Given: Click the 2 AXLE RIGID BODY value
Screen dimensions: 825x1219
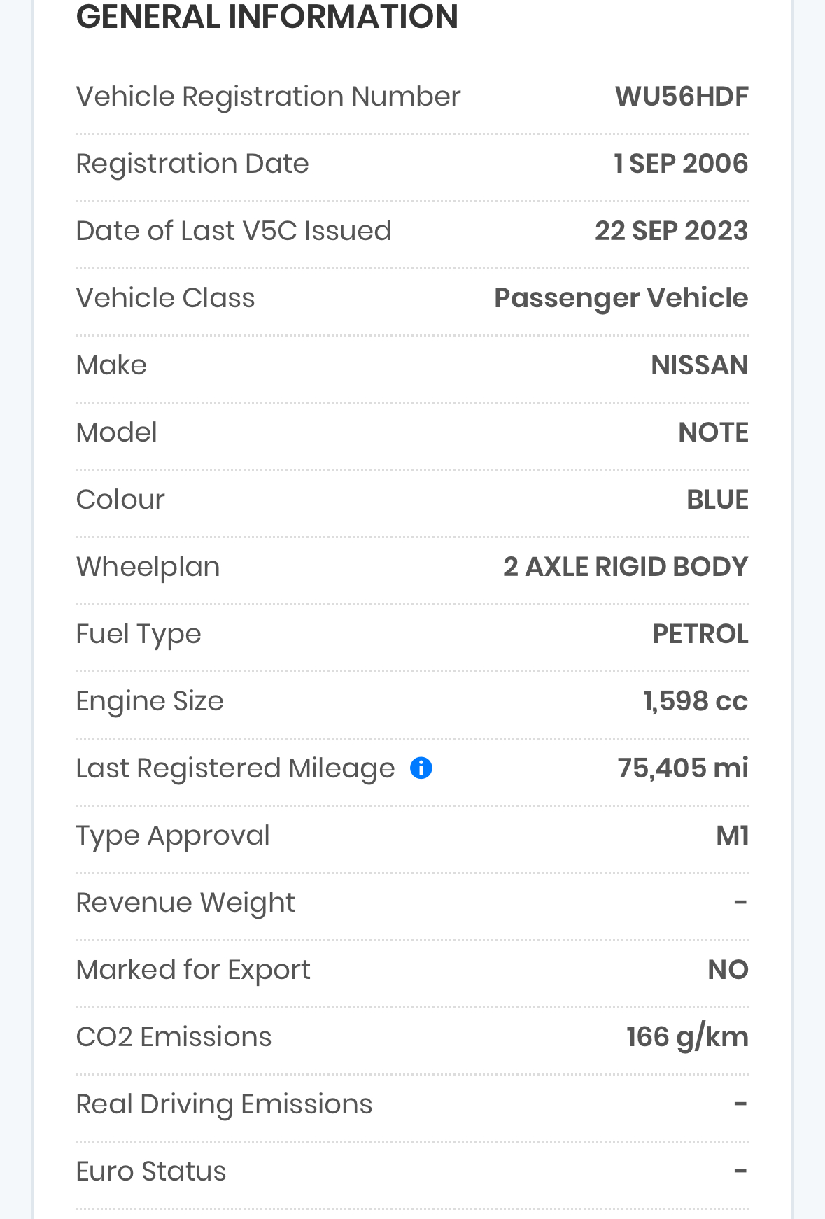Looking at the screenshot, I should pyautogui.click(x=625, y=567).
